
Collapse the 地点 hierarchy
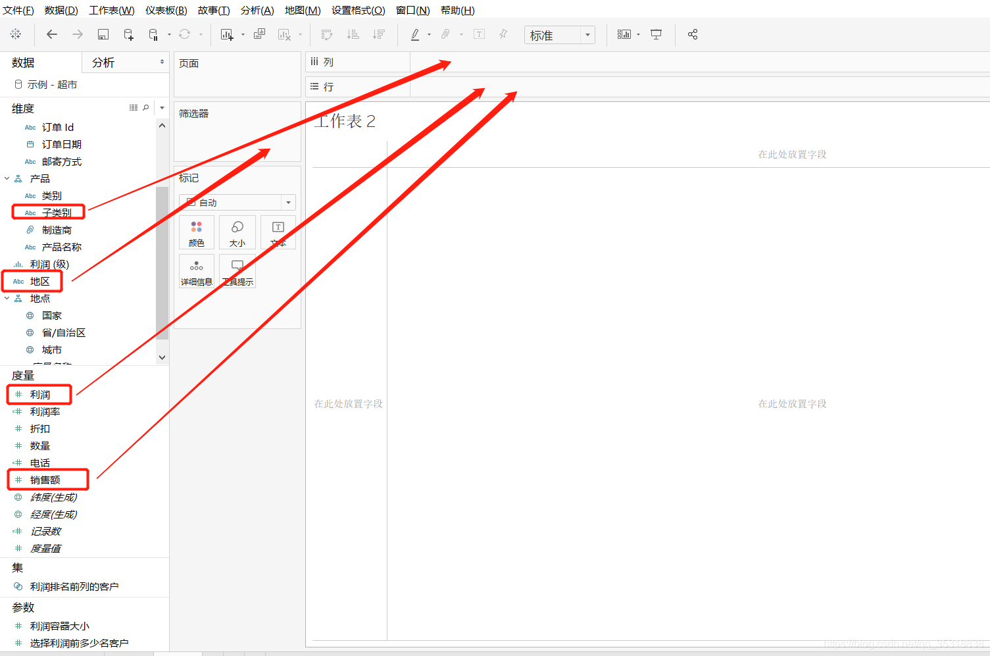pyautogui.click(x=7, y=298)
